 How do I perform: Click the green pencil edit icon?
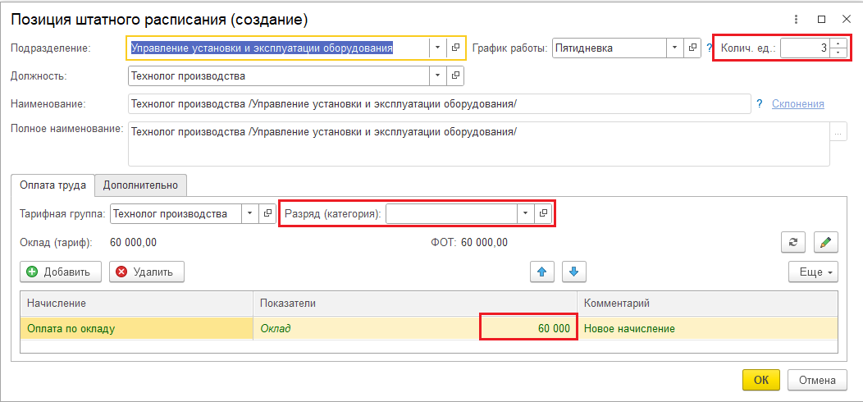(x=825, y=243)
